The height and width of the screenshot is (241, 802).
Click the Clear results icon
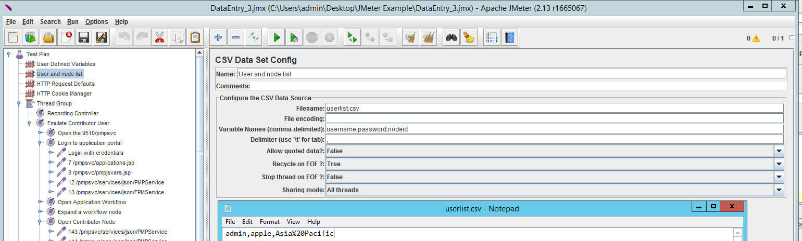411,37
